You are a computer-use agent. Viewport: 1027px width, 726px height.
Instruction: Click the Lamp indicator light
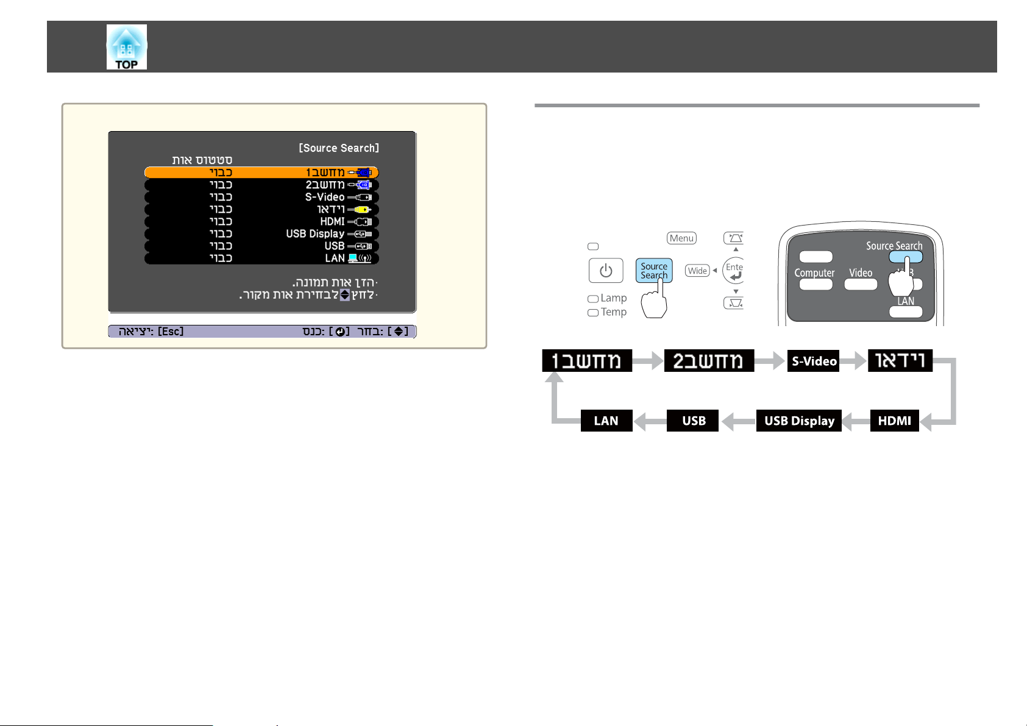click(x=593, y=299)
